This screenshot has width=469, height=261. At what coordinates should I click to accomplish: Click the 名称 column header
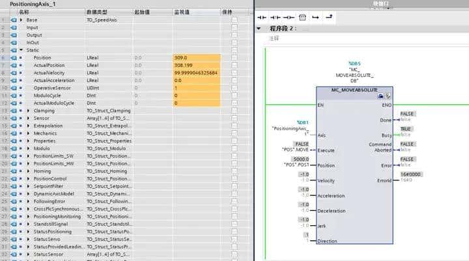tap(24, 12)
